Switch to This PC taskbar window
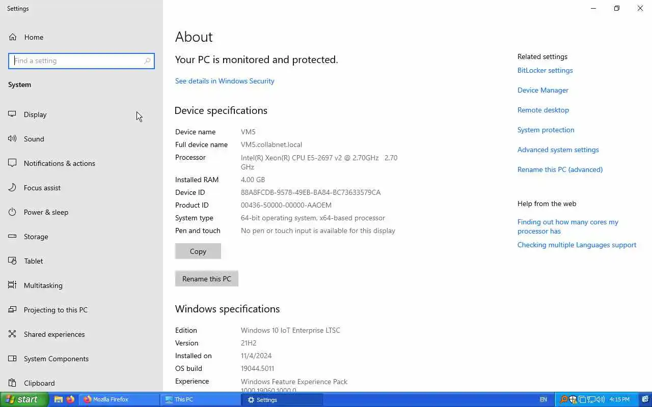This screenshot has height=407, width=652. [x=201, y=399]
